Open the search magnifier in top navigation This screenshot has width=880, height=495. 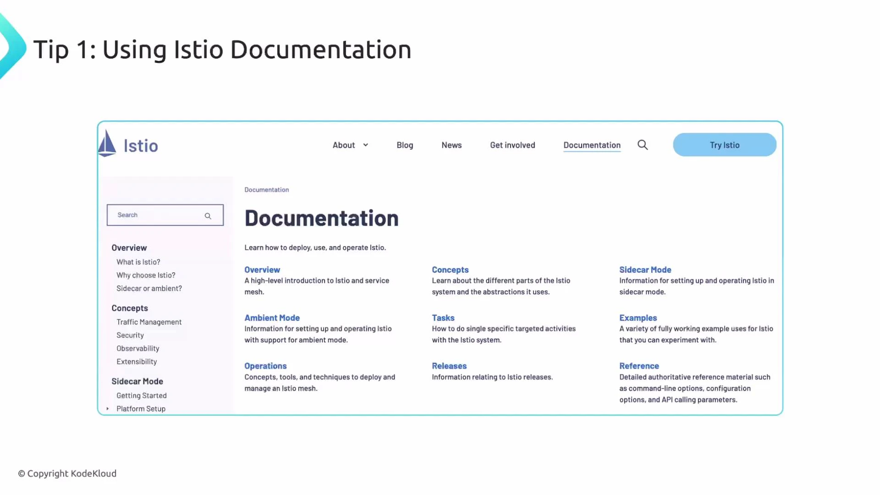point(643,145)
